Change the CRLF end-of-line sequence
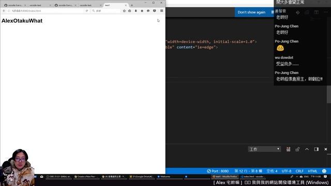This screenshot has height=186, width=331. click(299, 171)
